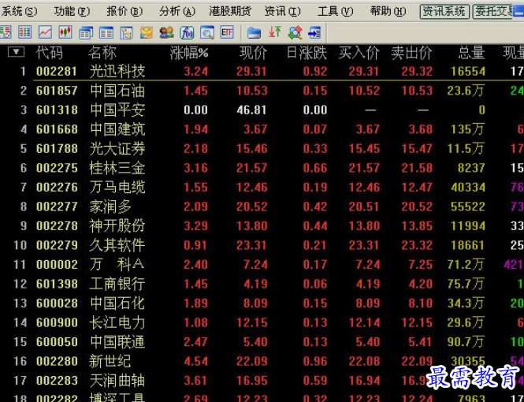Open the 报价(B) menu

(124, 12)
